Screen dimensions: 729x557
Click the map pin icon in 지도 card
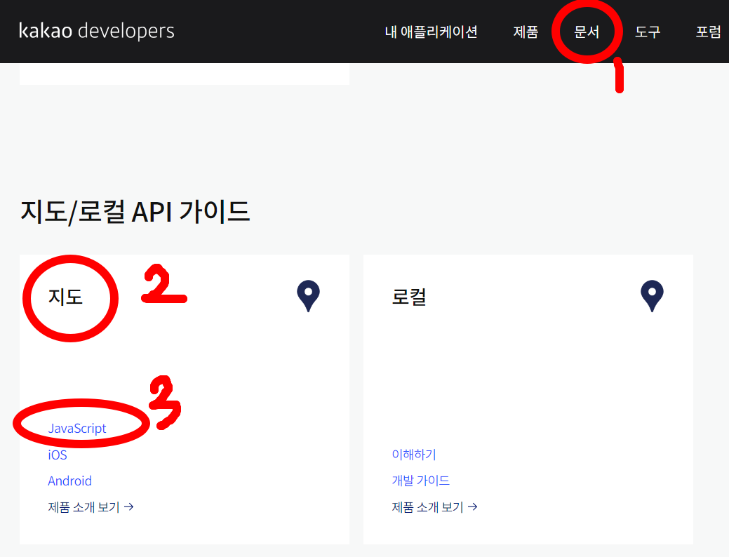[x=308, y=296]
